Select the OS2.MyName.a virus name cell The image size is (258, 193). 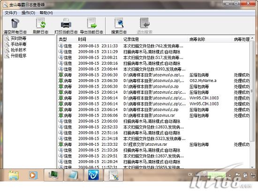point(203,81)
